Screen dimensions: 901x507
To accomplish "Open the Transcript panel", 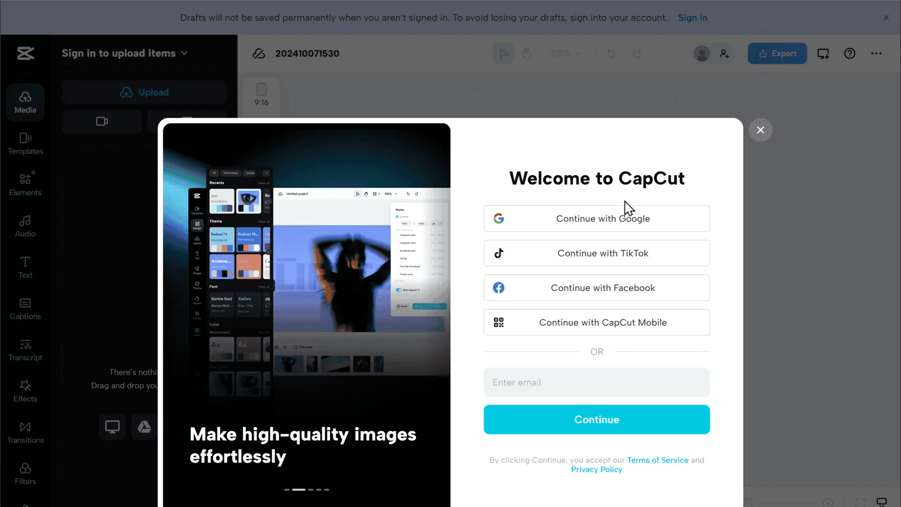I will (25, 350).
